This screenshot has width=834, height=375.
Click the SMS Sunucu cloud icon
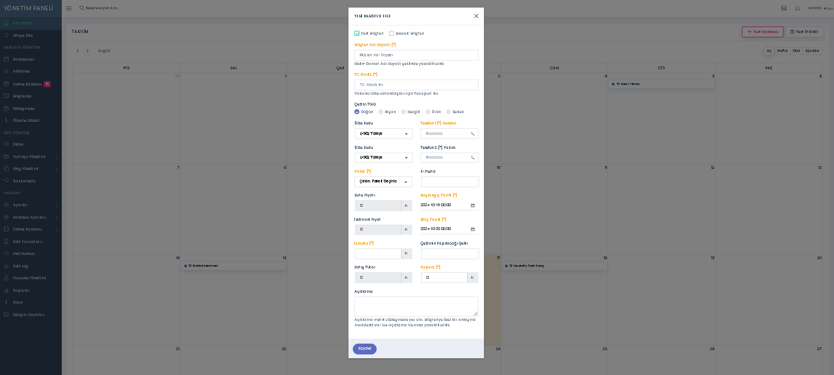6,254
